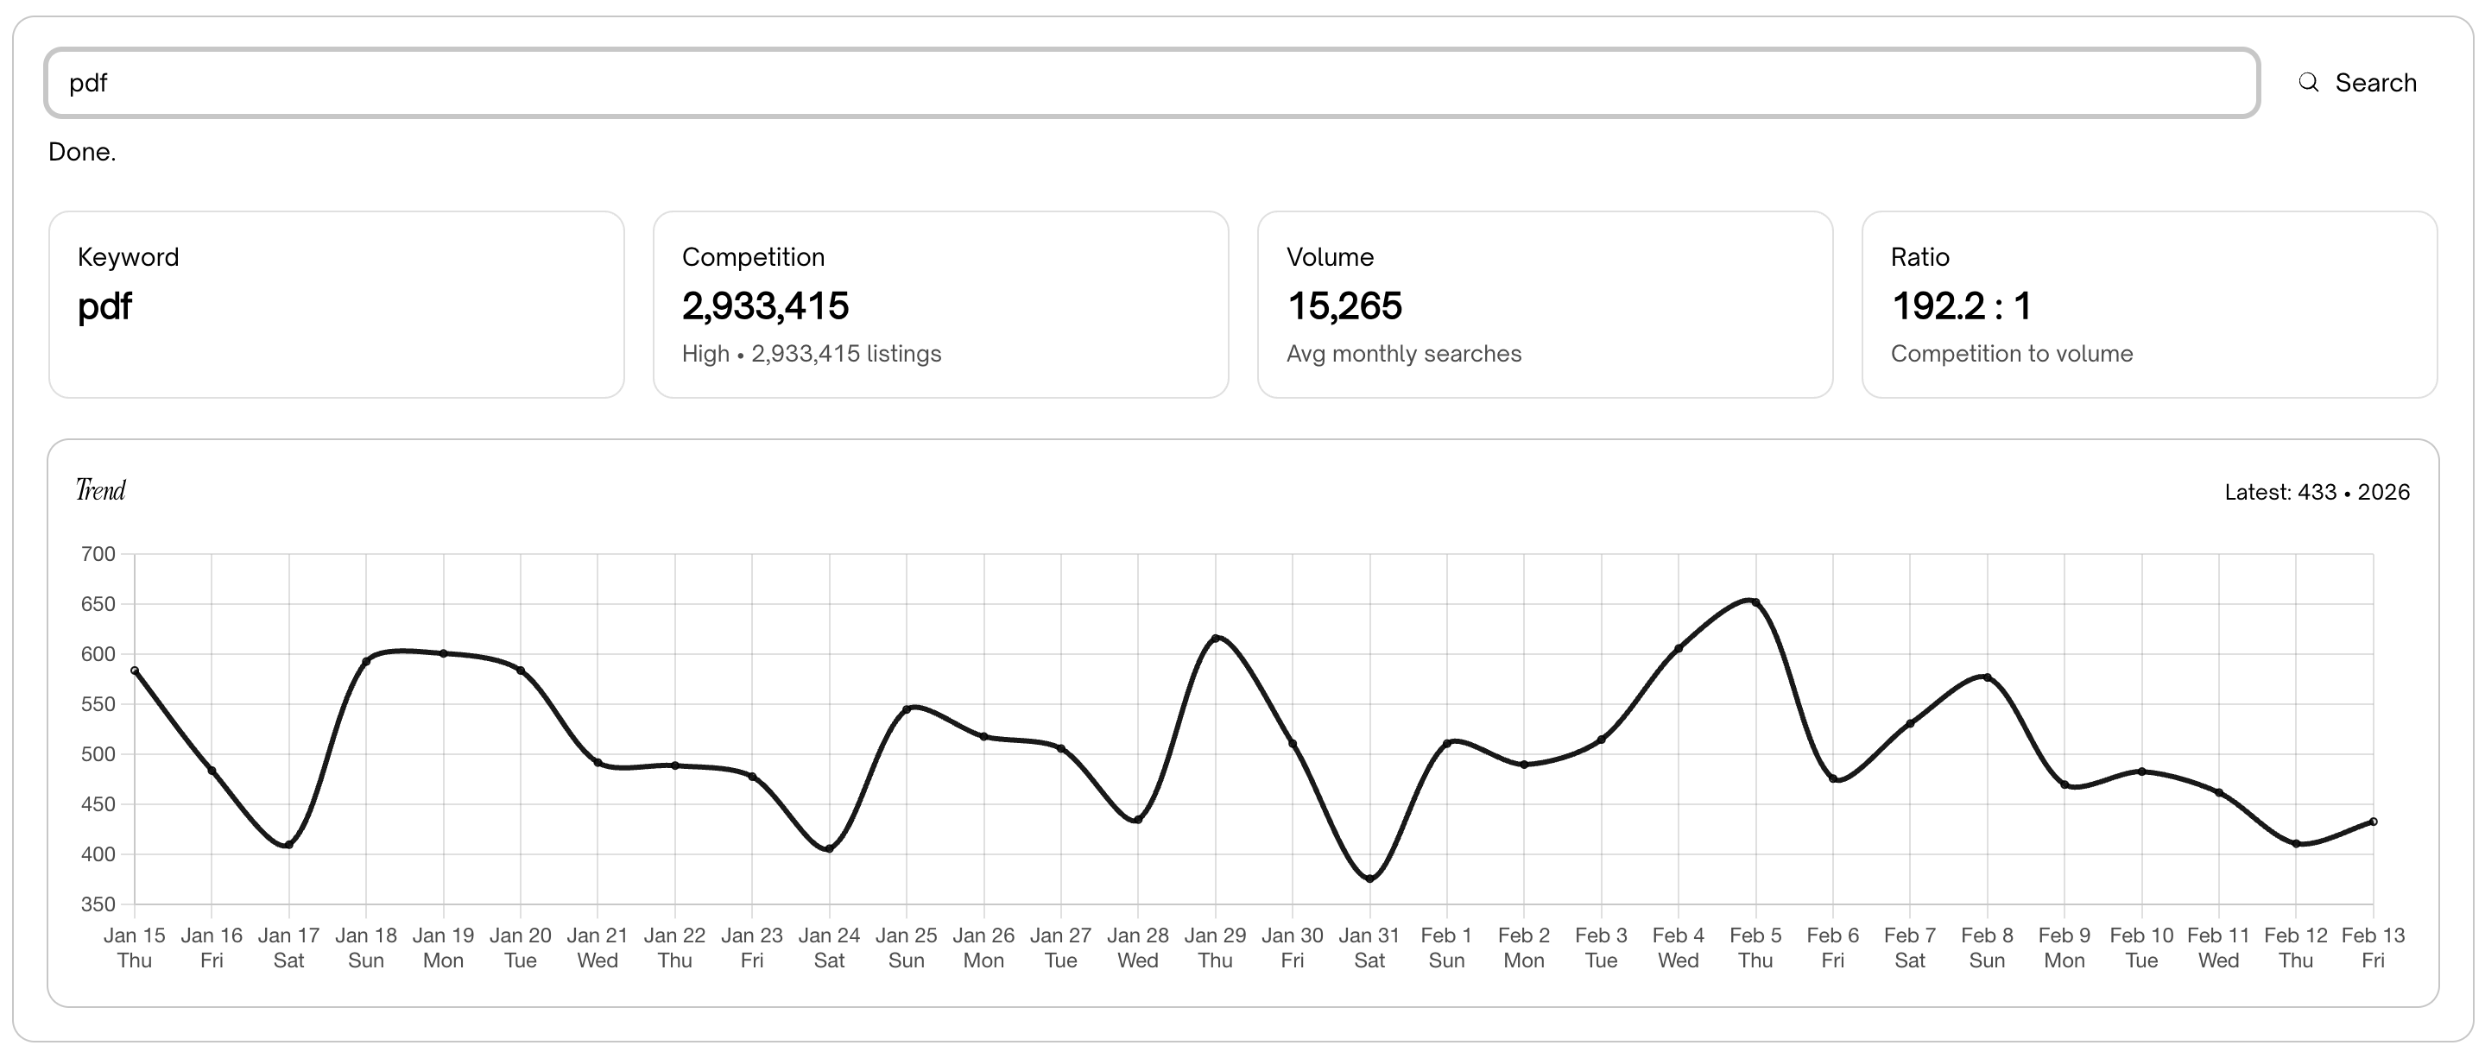Screen dimensions: 2485x1058
Task: Click the Jan 29 peak data point
Action: (1216, 637)
